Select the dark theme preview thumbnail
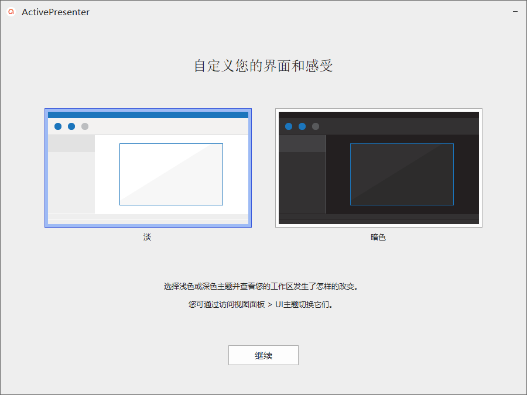This screenshot has height=395, width=527. [379, 168]
